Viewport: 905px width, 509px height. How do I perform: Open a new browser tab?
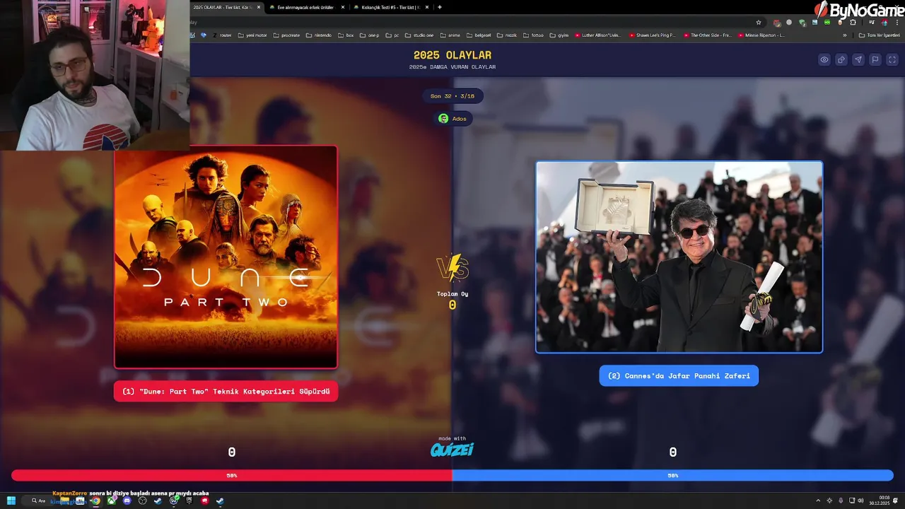coord(440,7)
